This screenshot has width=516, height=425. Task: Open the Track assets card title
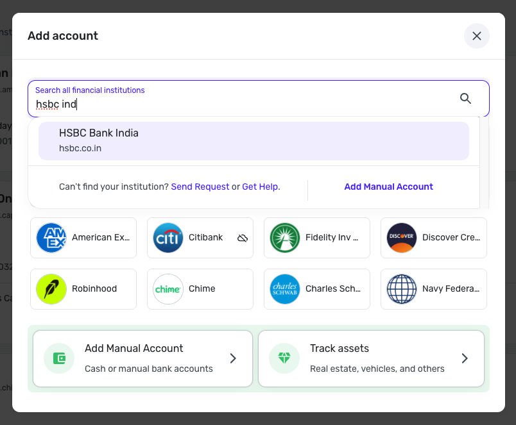(340, 348)
